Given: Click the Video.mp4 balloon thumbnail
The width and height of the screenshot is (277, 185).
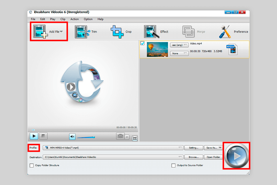Looking at the screenshot, I should click(157, 49).
